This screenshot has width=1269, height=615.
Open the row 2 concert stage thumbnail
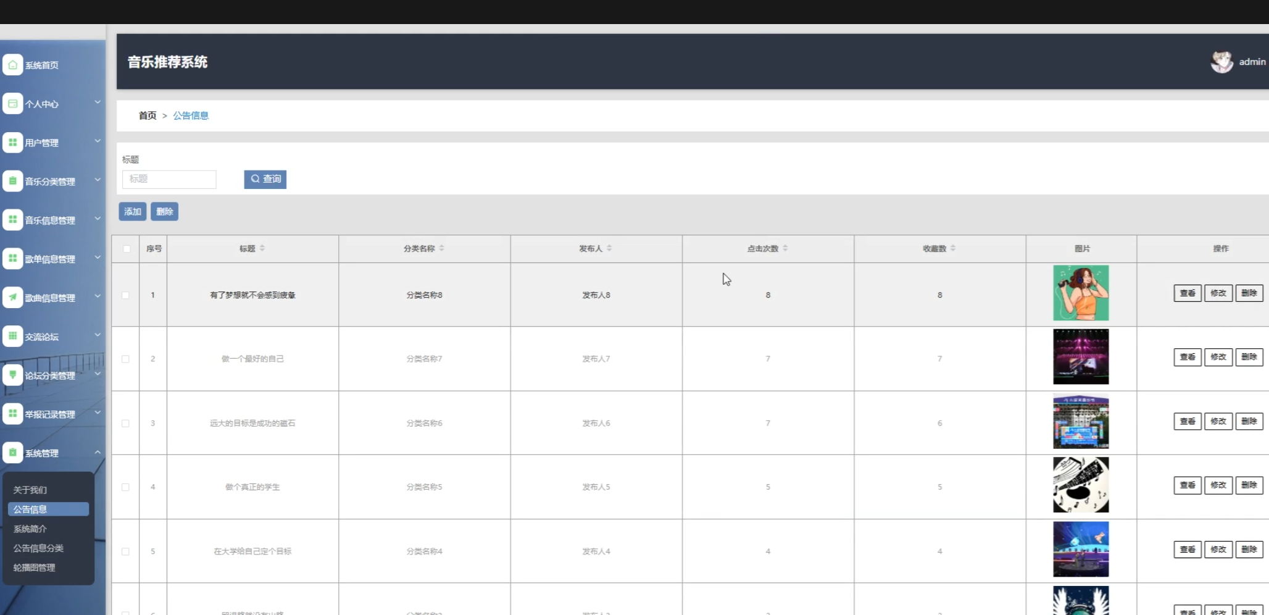(1081, 356)
